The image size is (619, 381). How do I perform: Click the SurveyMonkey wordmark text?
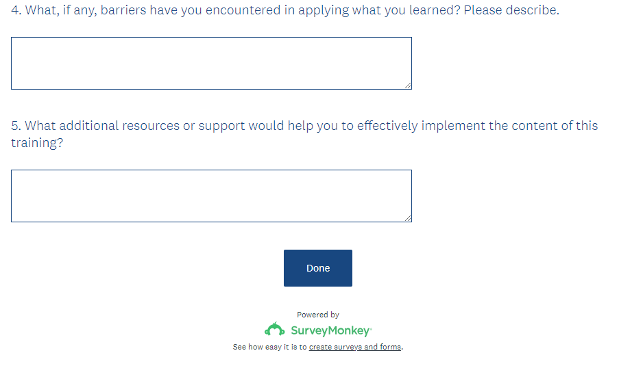pyautogui.click(x=331, y=331)
